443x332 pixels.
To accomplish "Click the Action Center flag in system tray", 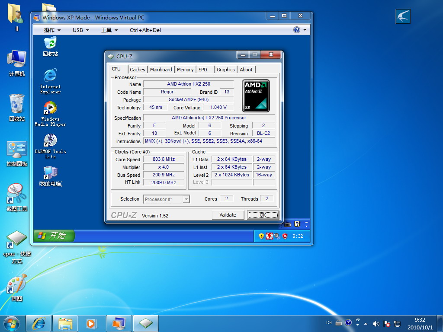I will pos(387,324).
